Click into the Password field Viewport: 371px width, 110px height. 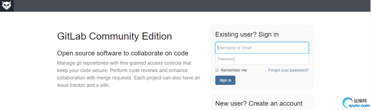[262, 59]
